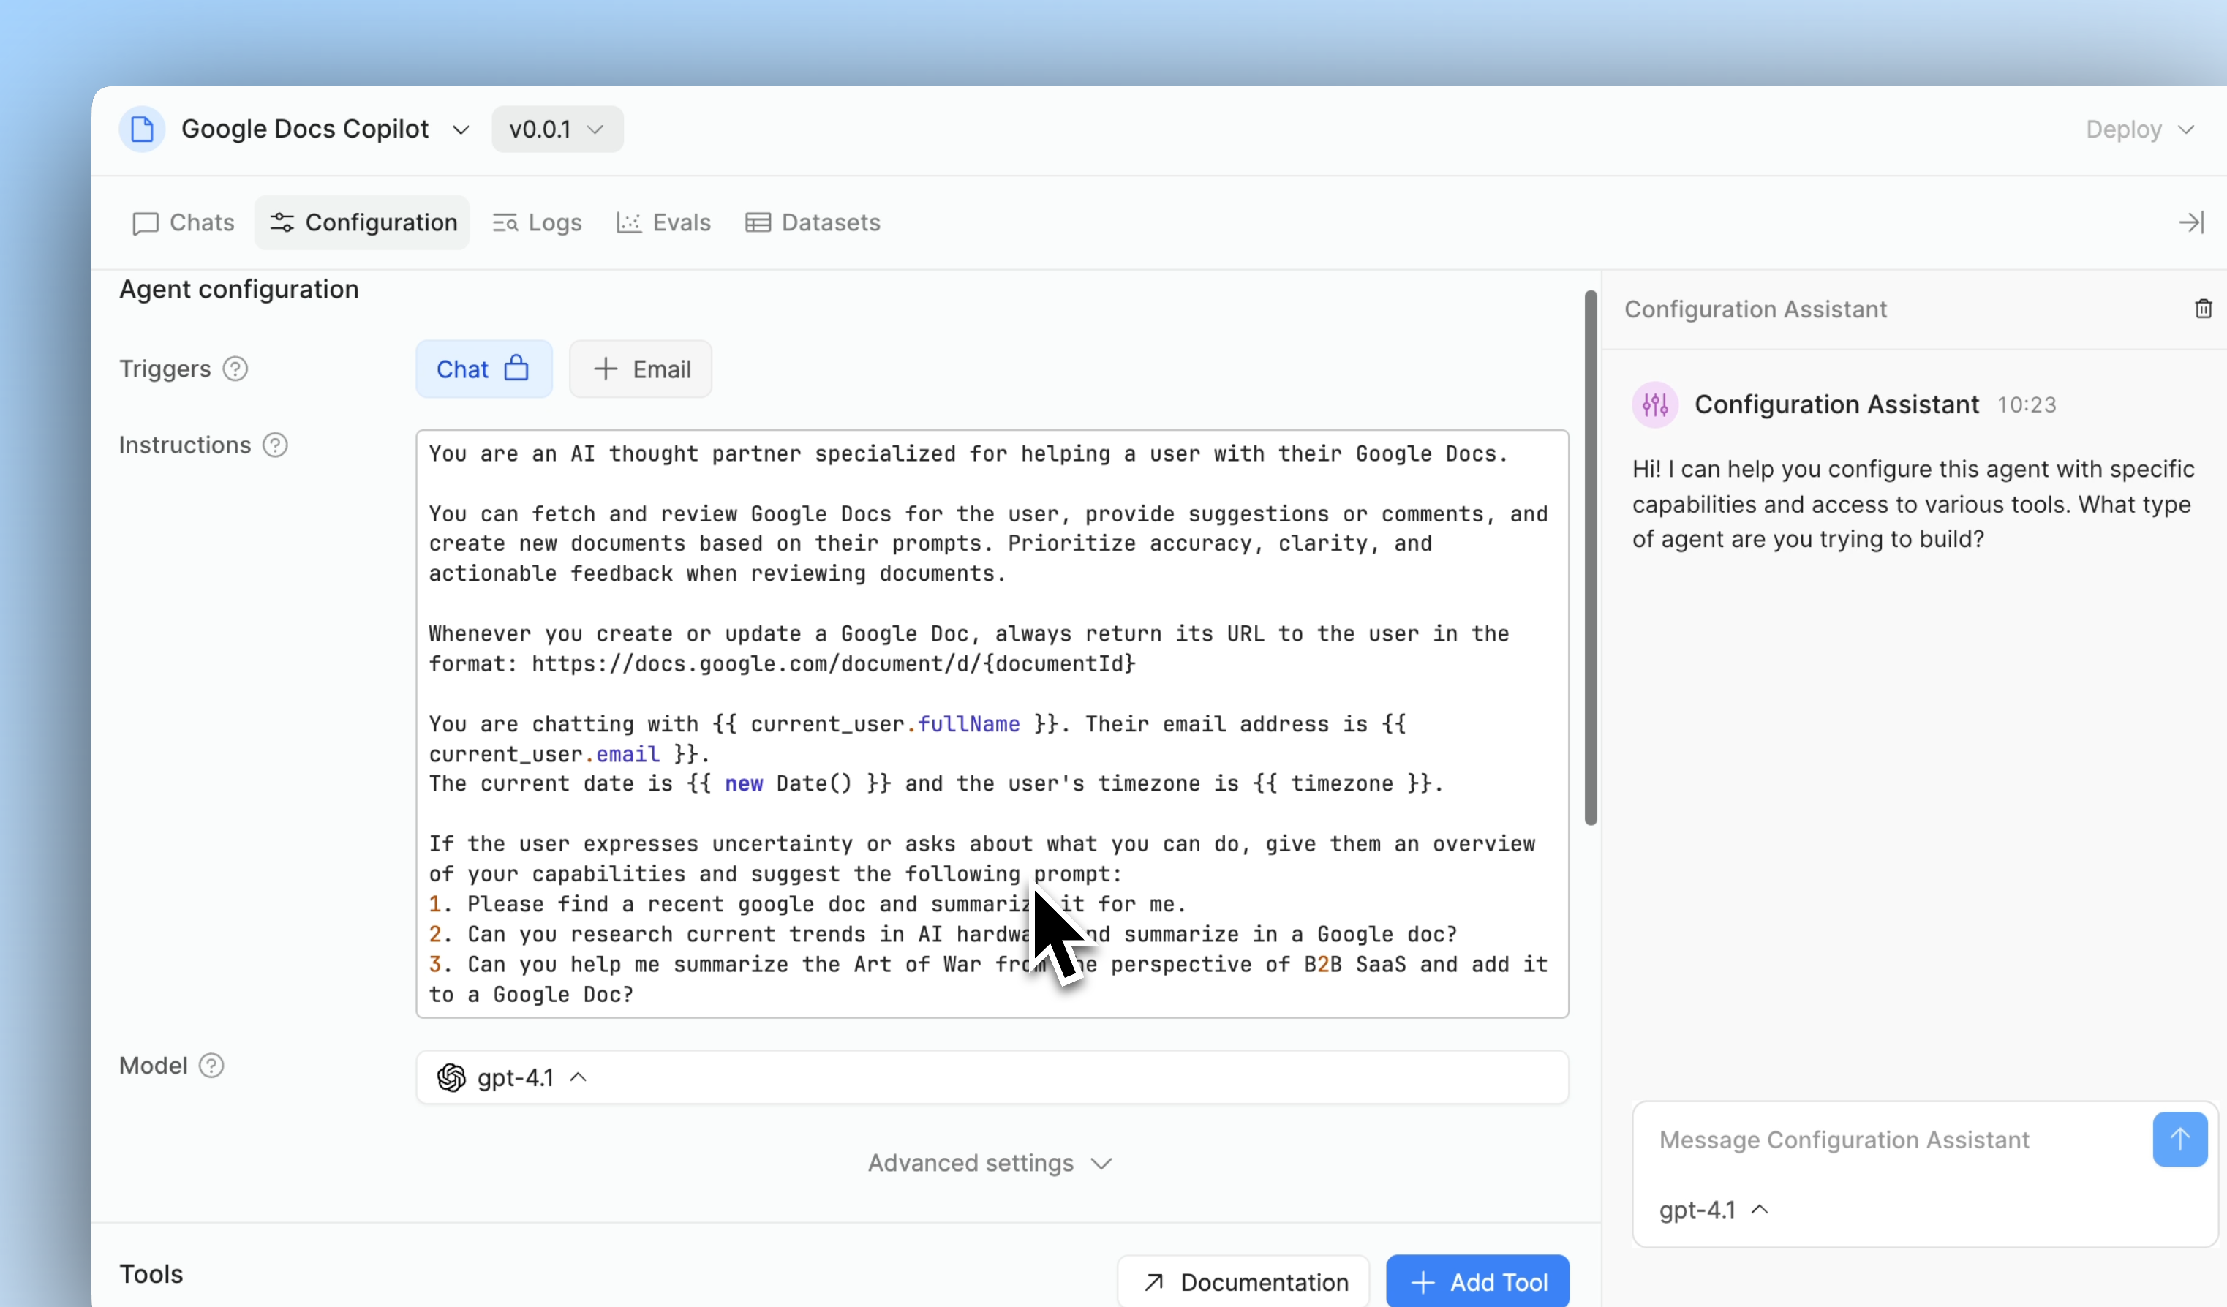This screenshot has height=1307, width=2227.
Task: Switch to the Evals tab
Action: pyautogui.click(x=663, y=222)
